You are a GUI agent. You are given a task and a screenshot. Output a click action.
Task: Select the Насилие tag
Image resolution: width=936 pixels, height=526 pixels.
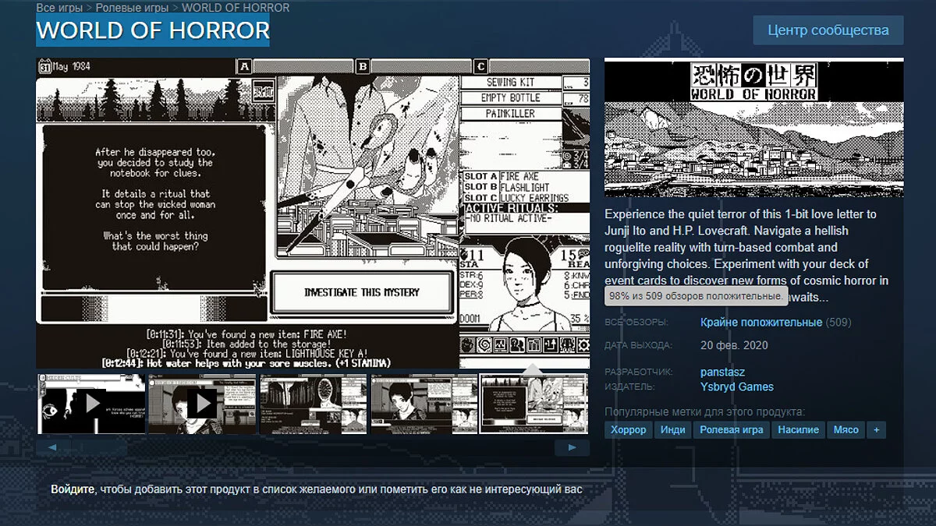(798, 429)
